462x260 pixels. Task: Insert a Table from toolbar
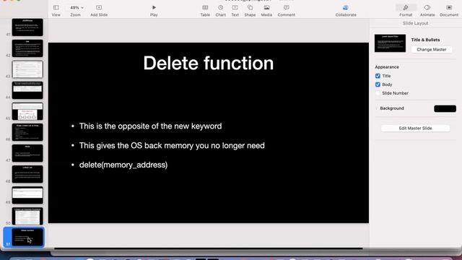pyautogui.click(x=205, y=7)
